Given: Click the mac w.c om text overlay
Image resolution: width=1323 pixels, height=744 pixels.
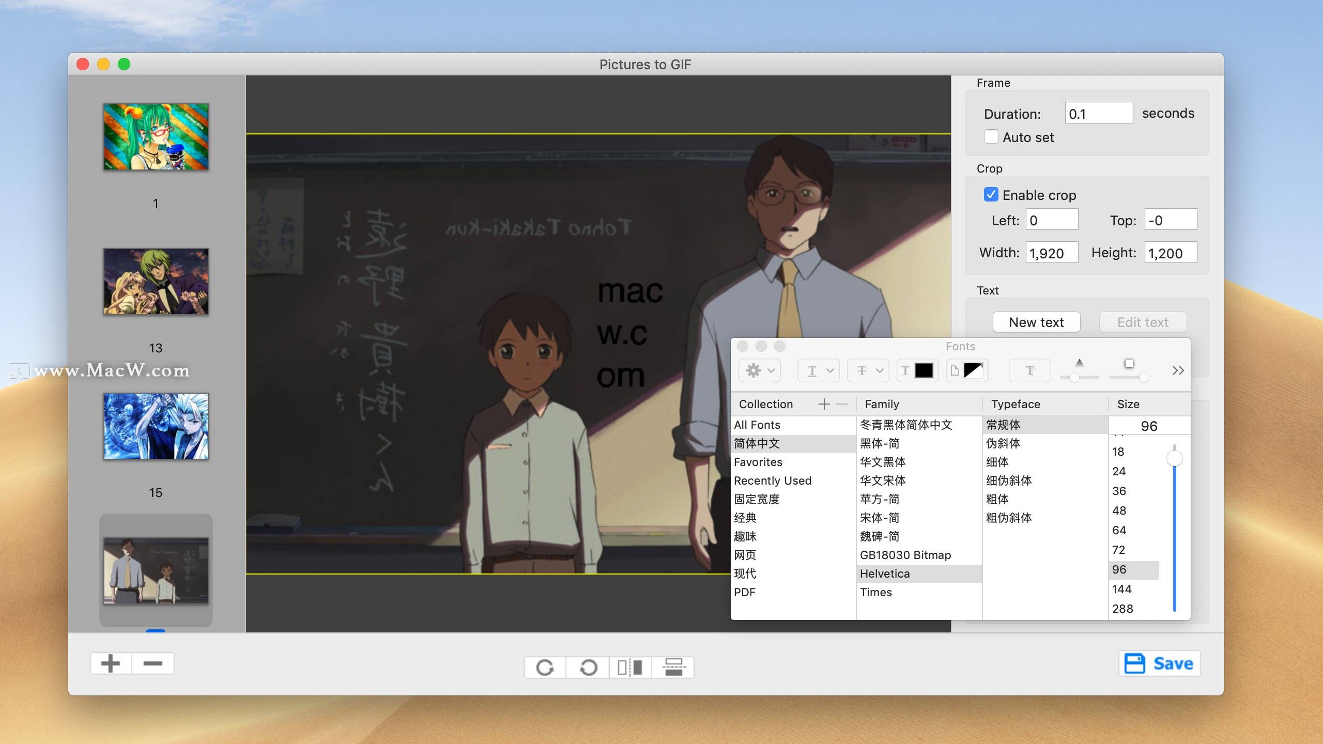Looking at the screenshot, I should coord(629,333).
